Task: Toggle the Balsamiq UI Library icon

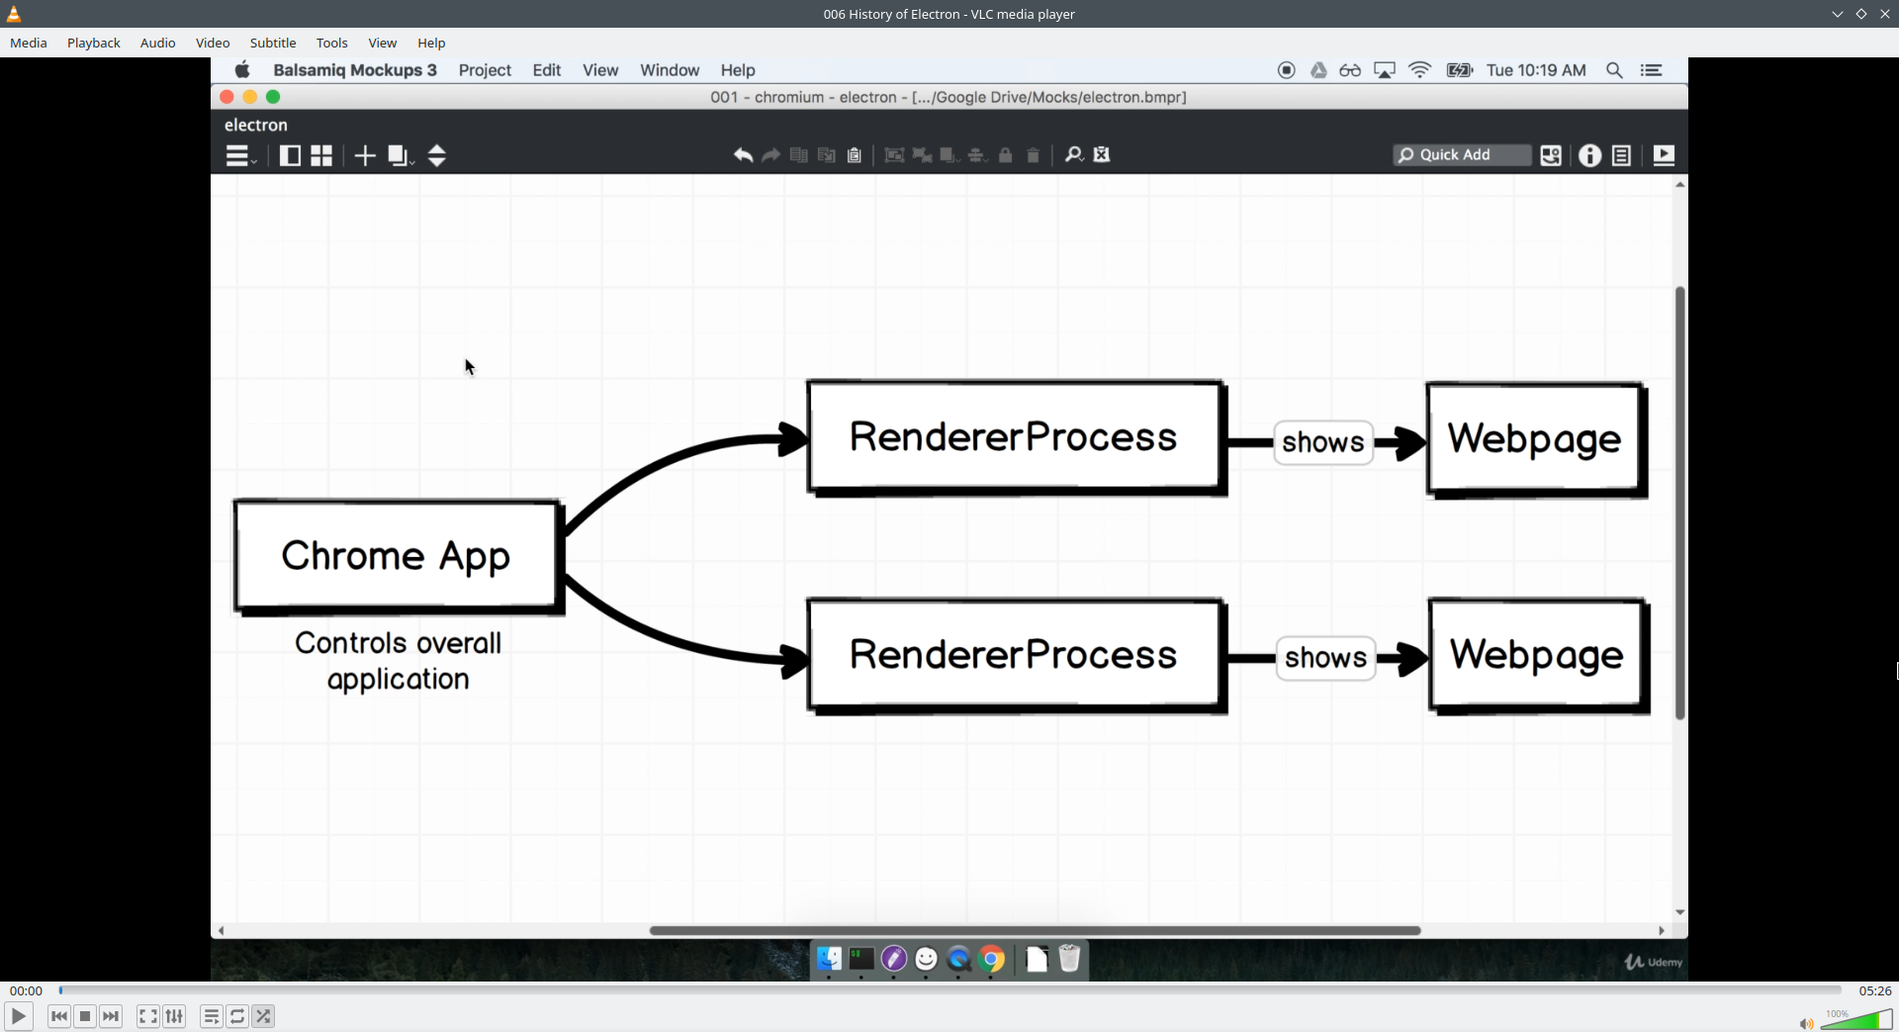Action: coord(1551,155)
